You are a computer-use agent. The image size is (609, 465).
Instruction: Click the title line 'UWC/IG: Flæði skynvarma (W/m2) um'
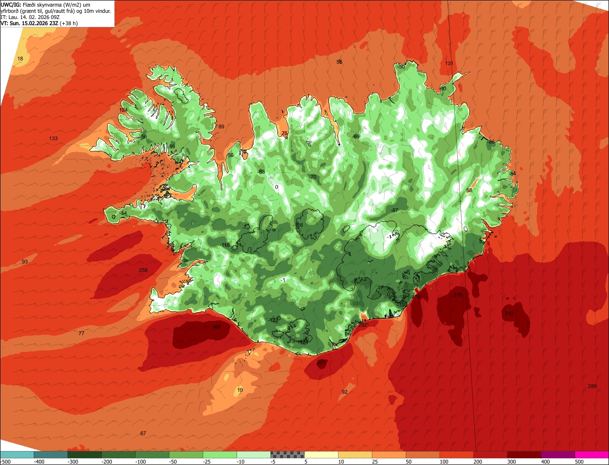(46, 4)
